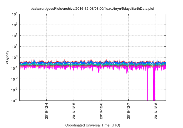Click the 2016-12-6 date label
Screen dimensions: 183x128
(101, 111)
